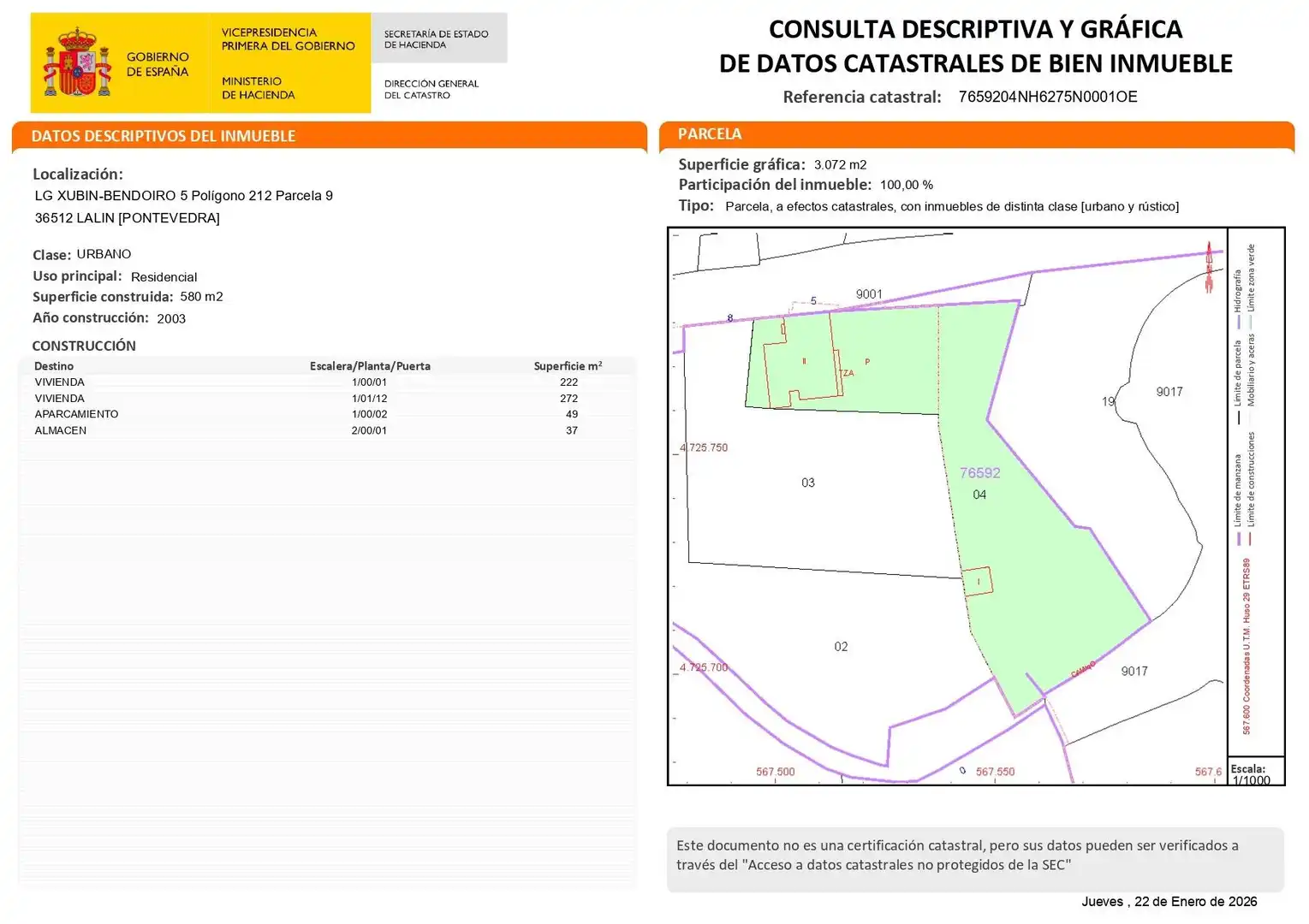Select the VIVIENDA row with 1/01/12
The height and width of the screenshot is (924, 1309).
[327, 399]
